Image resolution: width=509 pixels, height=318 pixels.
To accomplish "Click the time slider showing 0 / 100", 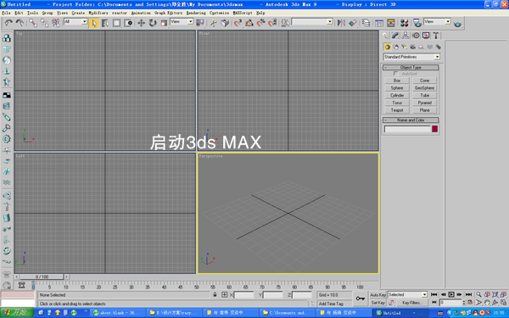I will 42,276.
